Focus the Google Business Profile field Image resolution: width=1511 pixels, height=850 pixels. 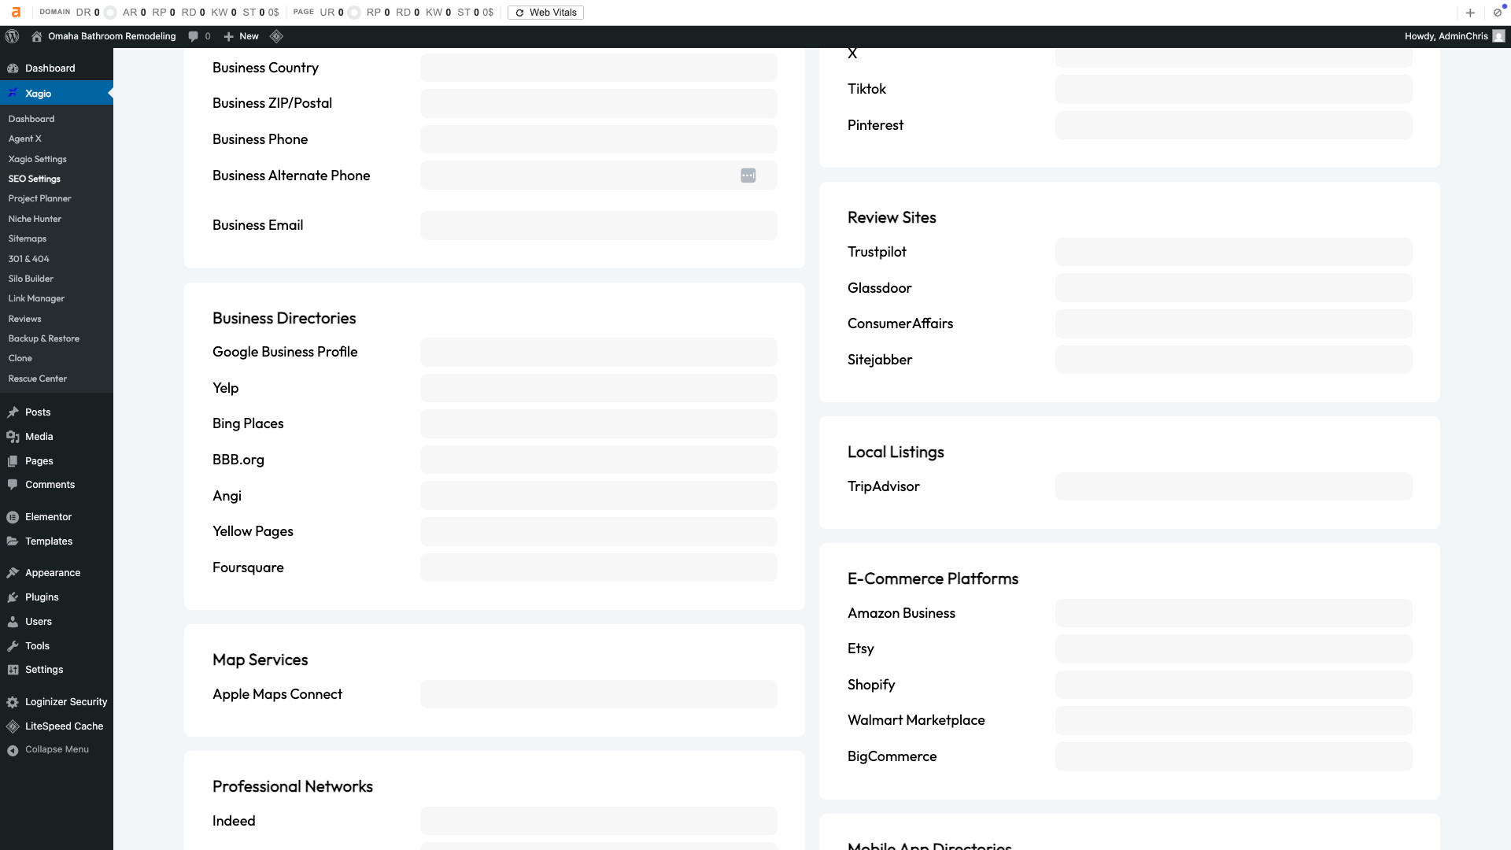point(598,353)
